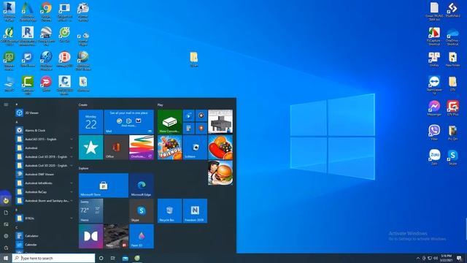Open the Office tile
467x263 pixels.
116,148
